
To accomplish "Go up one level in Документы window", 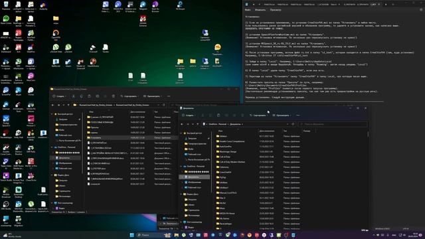I will click(x=198, y=124).
